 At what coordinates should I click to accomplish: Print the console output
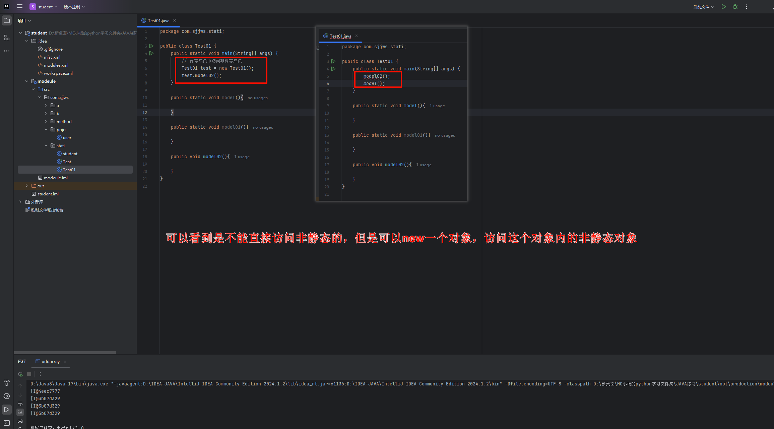[x=20, y=421]
